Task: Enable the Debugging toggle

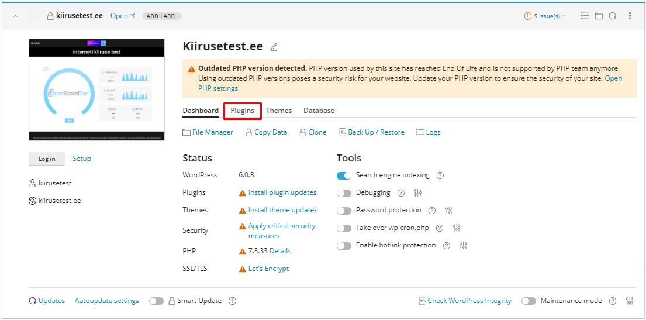Action: pyautogui.click(x=344, y=193)
